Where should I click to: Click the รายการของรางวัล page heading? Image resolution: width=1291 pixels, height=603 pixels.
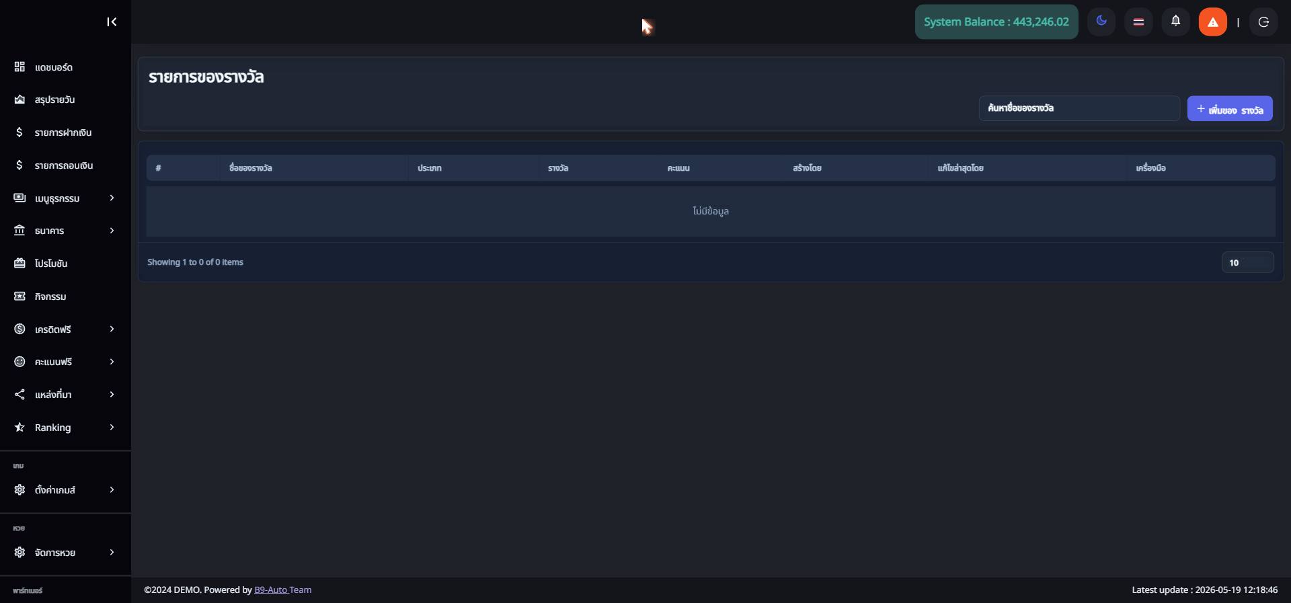click(x=206, y=77)
